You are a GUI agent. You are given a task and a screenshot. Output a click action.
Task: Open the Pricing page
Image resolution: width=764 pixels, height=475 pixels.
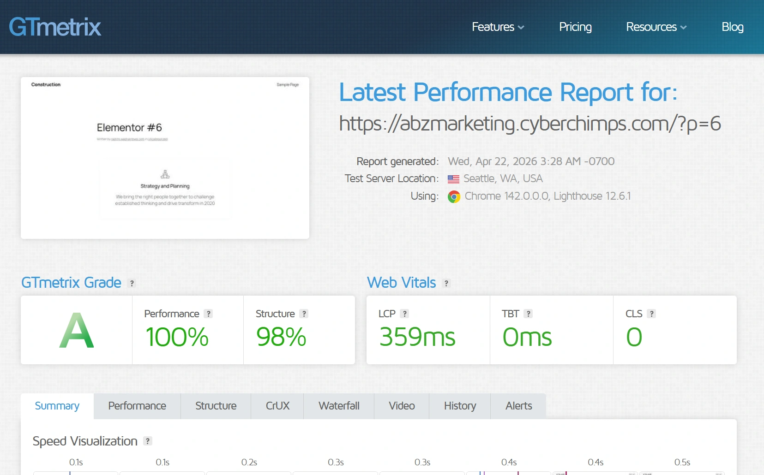tap(575, 27)
